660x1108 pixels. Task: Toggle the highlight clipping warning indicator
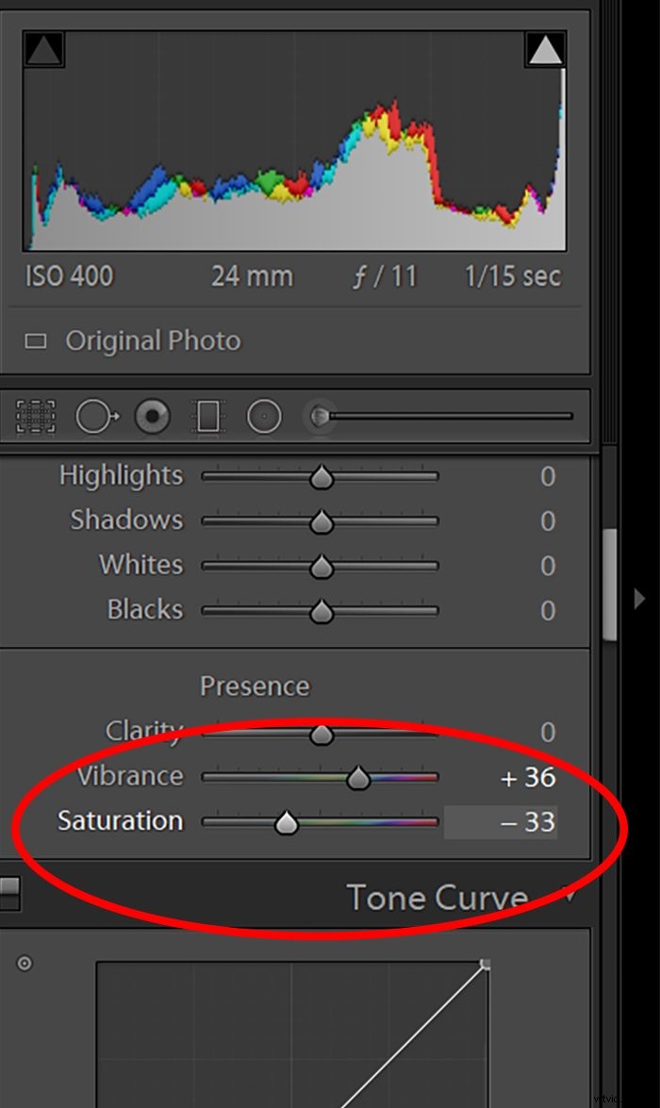coord(545,50)
